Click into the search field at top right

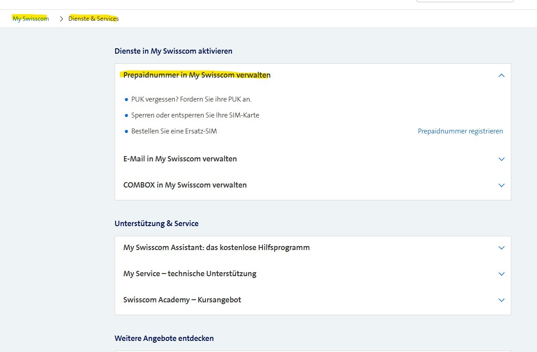(464, 1)
